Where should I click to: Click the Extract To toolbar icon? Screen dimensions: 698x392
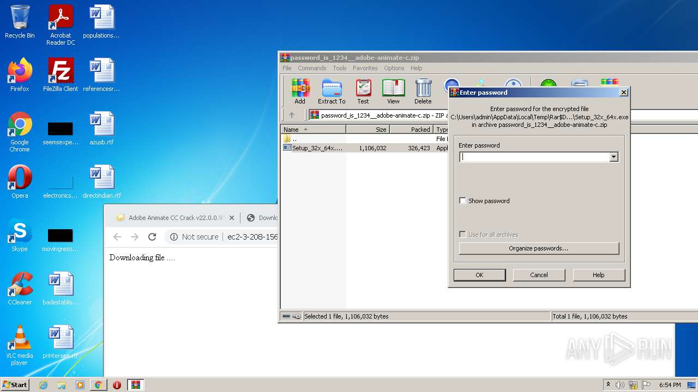(x=332, y=91)
